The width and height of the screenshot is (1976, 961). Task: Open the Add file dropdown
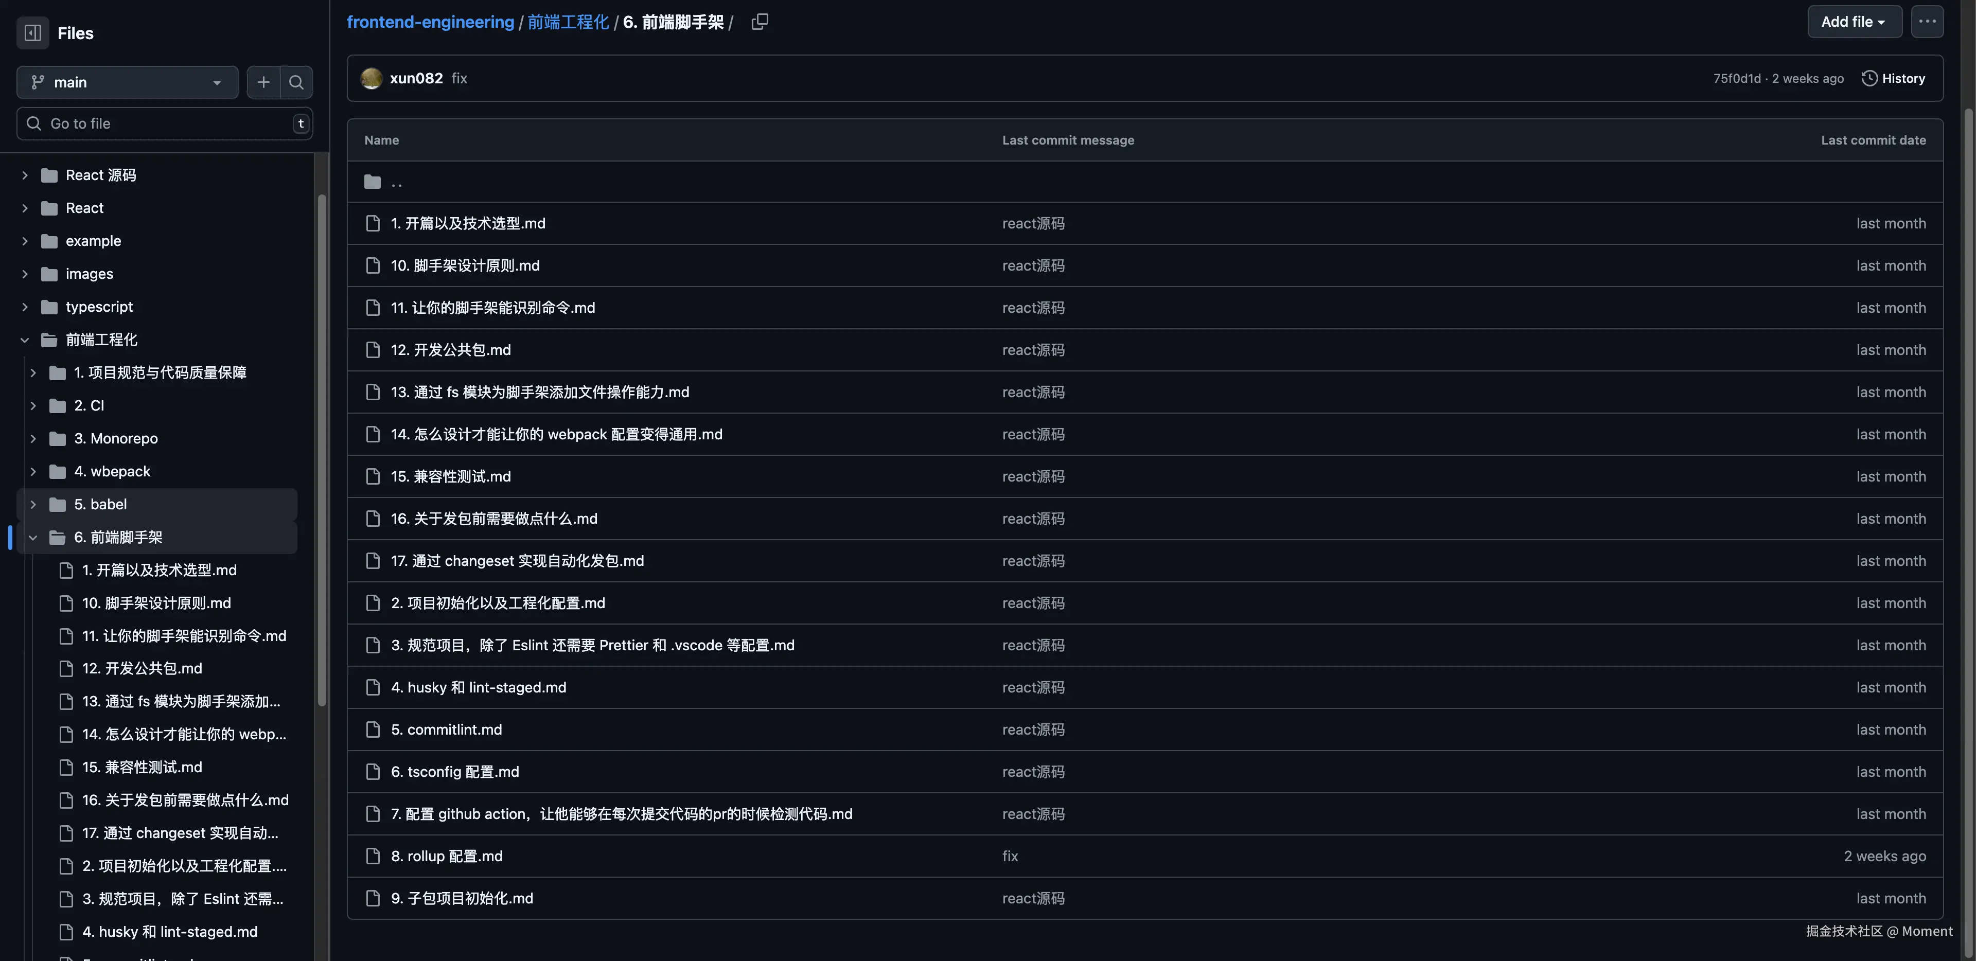pyautogui.click(x=1853, y=22)
